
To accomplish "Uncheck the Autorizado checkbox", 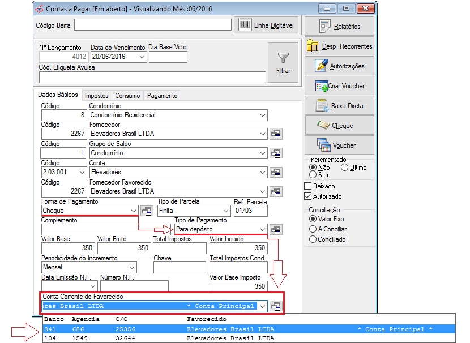I will pos(309,196).
